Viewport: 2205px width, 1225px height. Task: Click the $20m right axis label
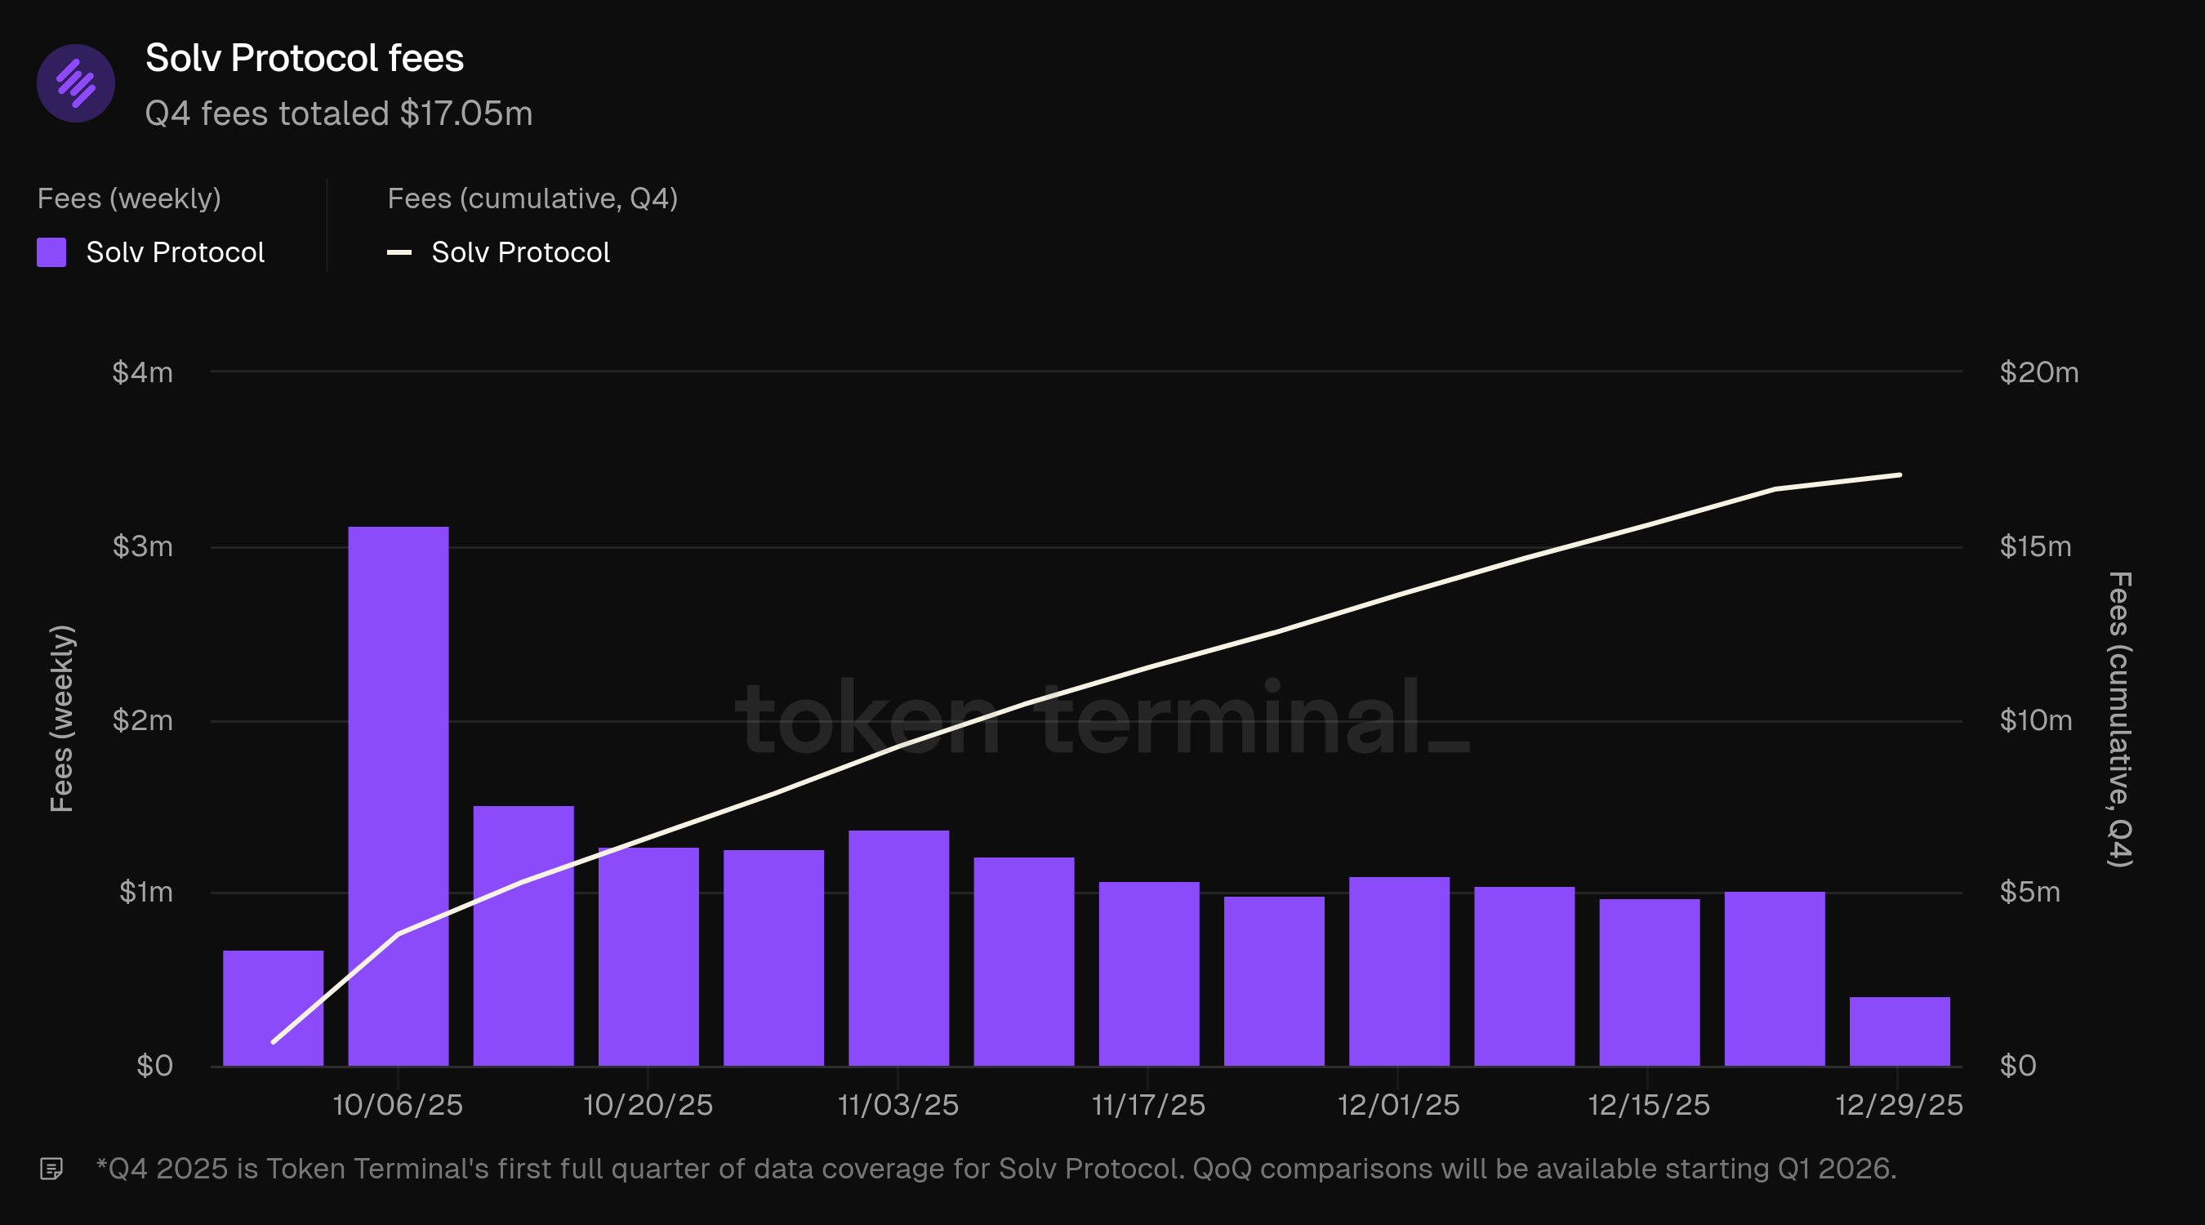[x=2038, y=372]
